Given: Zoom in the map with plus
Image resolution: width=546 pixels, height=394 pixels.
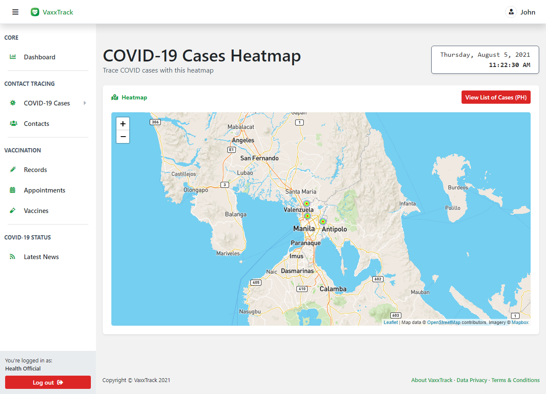Looking at the screenshot, I should [123, 124].
